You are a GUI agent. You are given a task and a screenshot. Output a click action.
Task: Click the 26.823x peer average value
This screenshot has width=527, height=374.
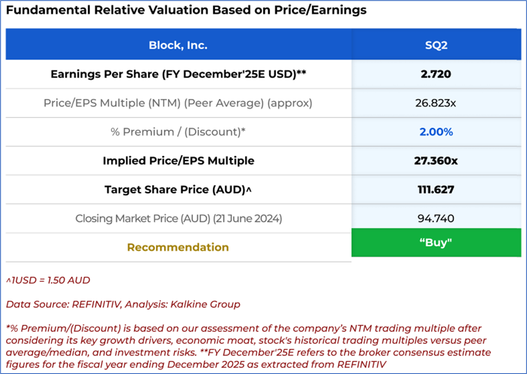pyautogui.click(x=435, y=103)
